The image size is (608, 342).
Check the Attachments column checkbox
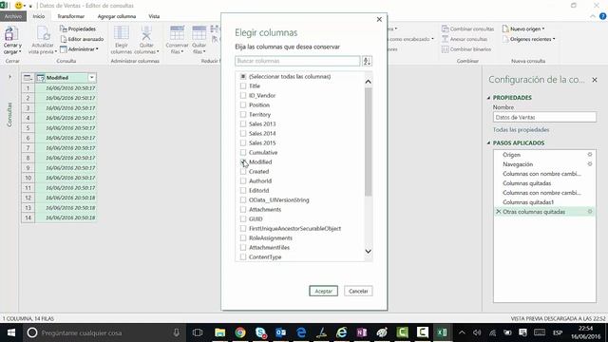coord(243,209)
